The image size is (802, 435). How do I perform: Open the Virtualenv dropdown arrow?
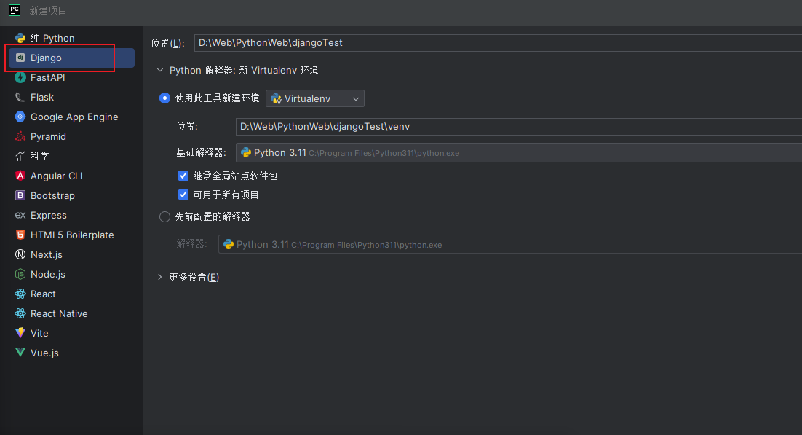point(355,99)
